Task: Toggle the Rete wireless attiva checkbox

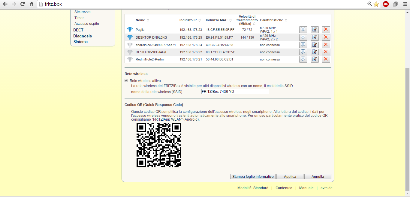Action: pos(126,81)
